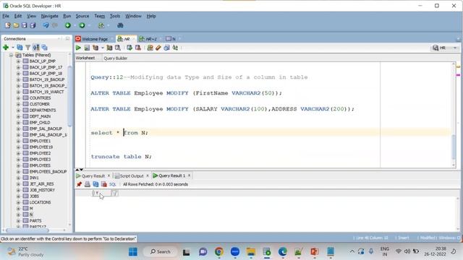This screenshot has height=260, width=463.
Task: Click the SQL Tuning Advisor icon
Action: pos(117,48)
